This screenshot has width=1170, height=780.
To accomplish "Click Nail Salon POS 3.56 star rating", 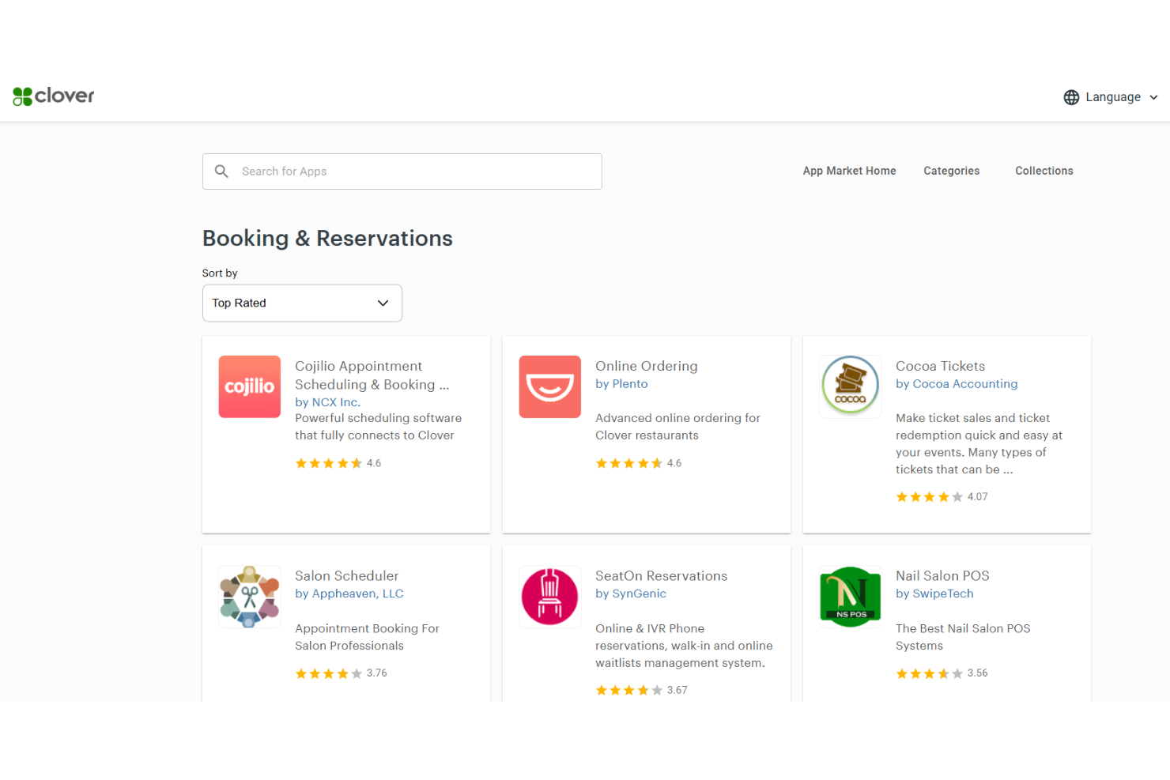I will pyautogui.click(x=942, y=673).
